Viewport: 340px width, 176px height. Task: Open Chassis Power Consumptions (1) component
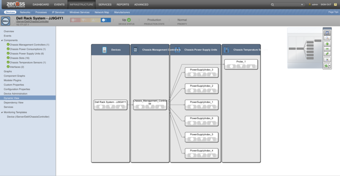28,49
